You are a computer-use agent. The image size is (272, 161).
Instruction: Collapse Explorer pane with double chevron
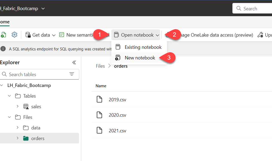[x=74, y=63]
